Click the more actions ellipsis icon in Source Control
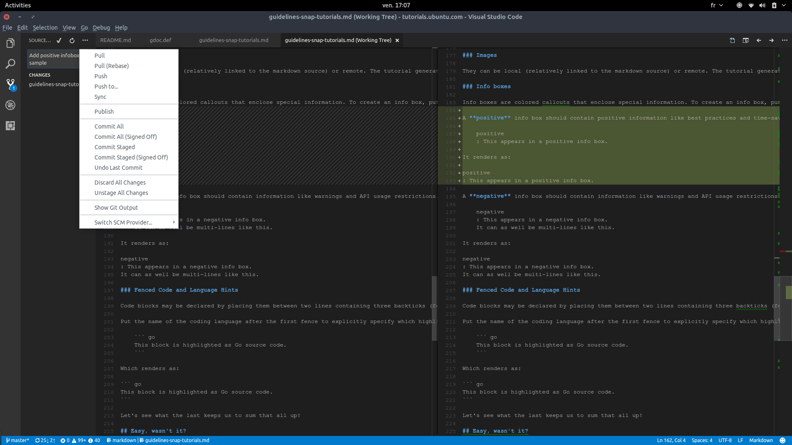The width and height of the screenshot is (792, 445). click(x=85, y=40)
